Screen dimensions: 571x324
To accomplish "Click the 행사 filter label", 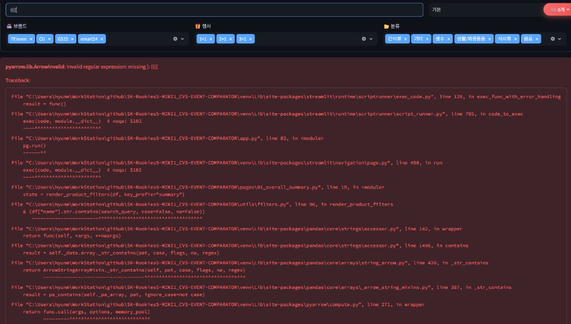I will coord(203,26).
